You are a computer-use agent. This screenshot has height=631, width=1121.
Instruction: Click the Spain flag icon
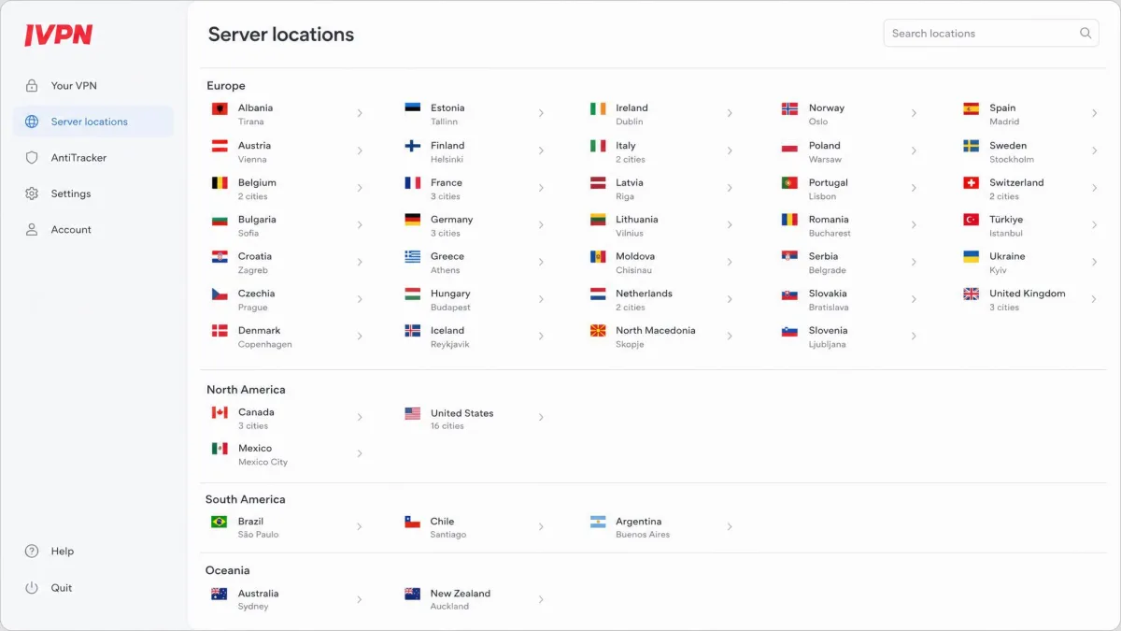(972, 108)
